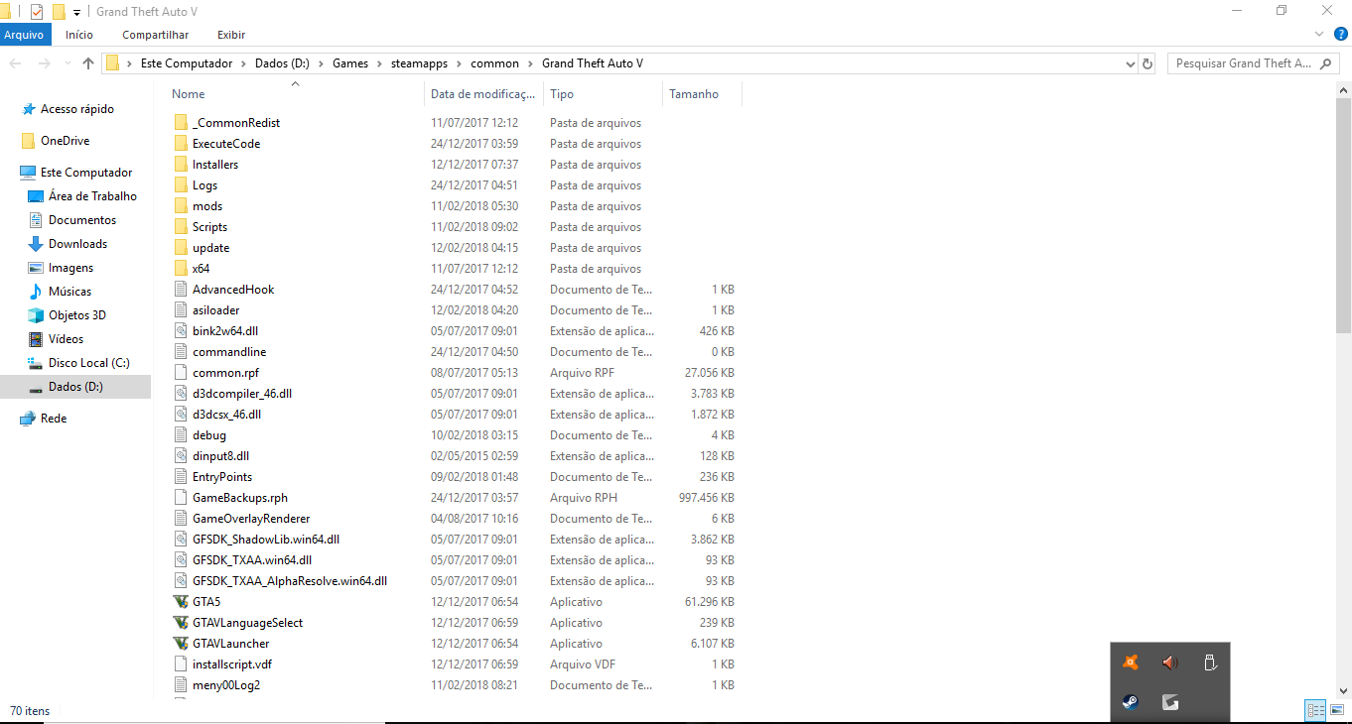Viewport: 1352px width, 724px height.
Task: Switch to the Compartilhar ribbon tab
Action: pyautogui.click(x=156, y=35)
